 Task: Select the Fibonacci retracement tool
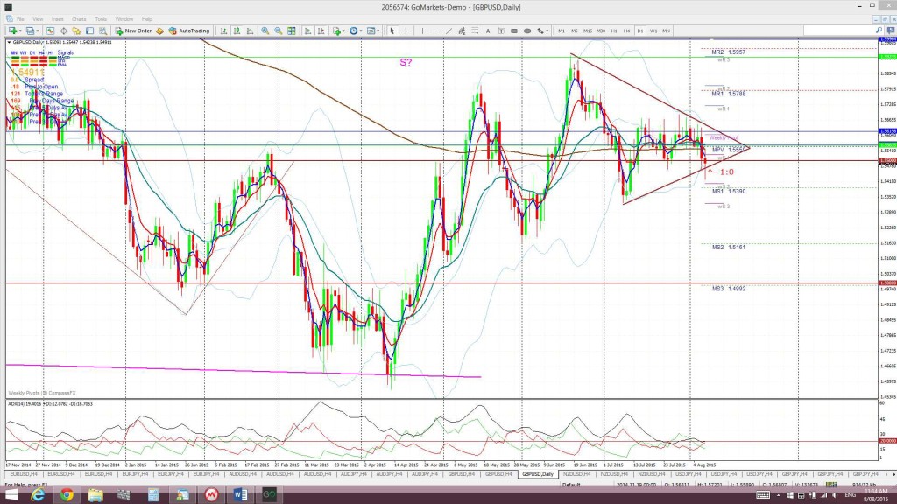click(475, 31)
